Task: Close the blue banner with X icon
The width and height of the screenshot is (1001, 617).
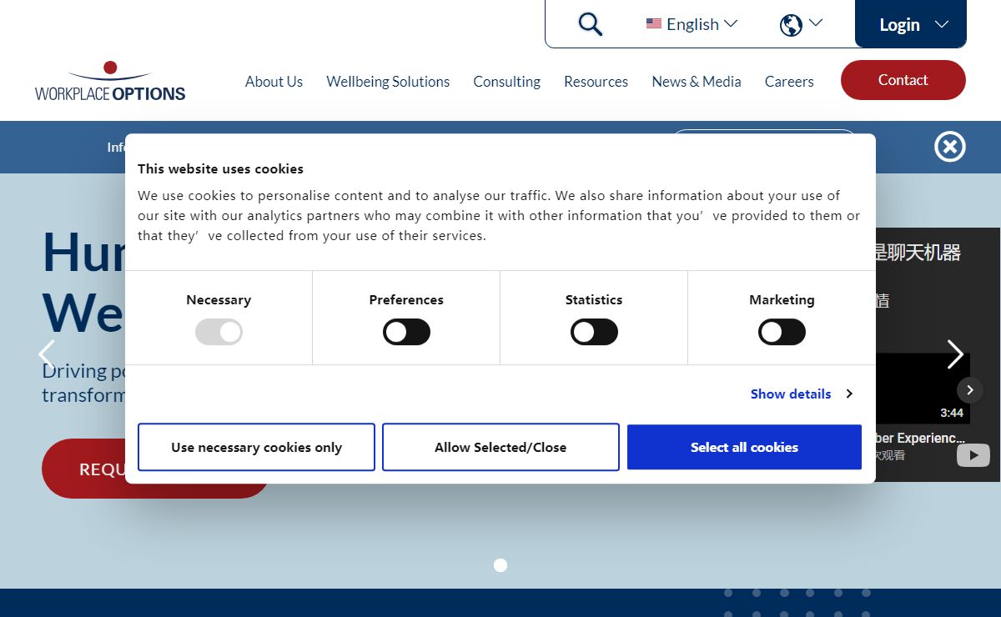Action: coord(949,148)
